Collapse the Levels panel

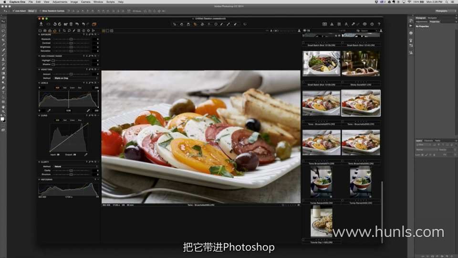(x=39, y=83)
